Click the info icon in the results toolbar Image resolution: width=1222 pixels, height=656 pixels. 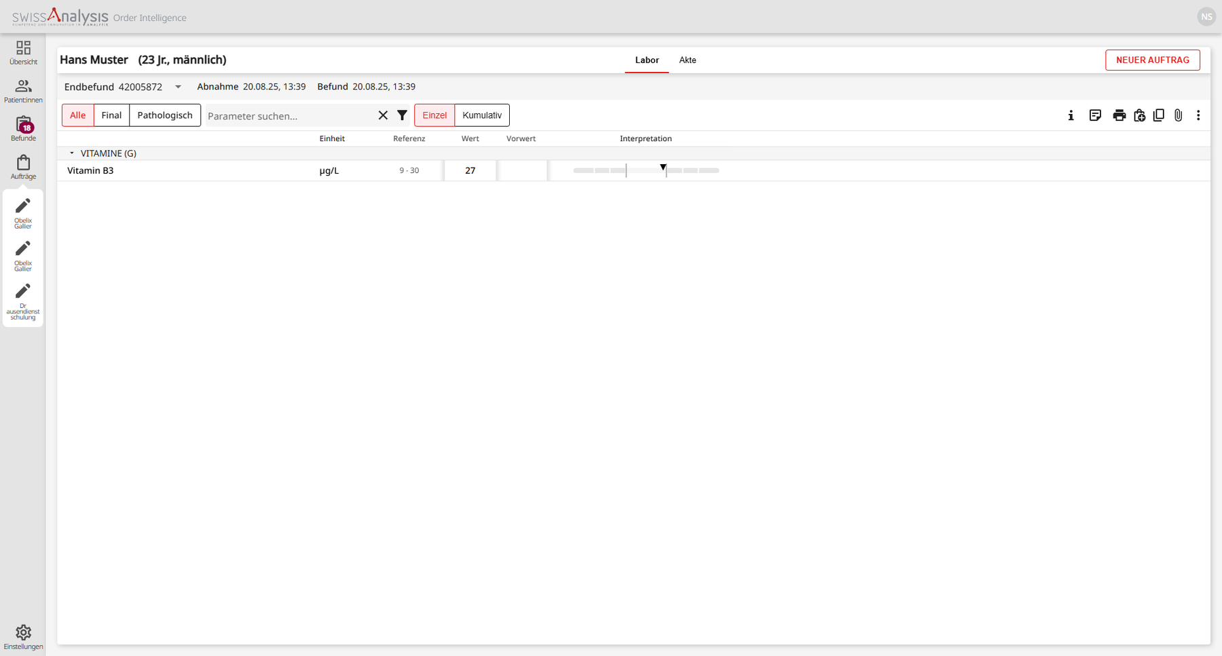(1071, 115)
